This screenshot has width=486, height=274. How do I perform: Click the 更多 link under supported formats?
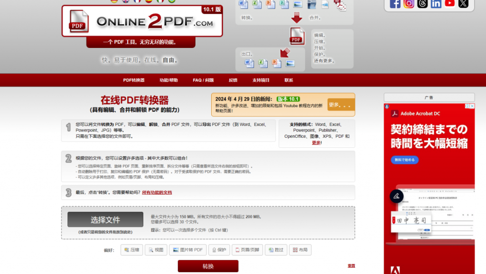pos(316,142)
